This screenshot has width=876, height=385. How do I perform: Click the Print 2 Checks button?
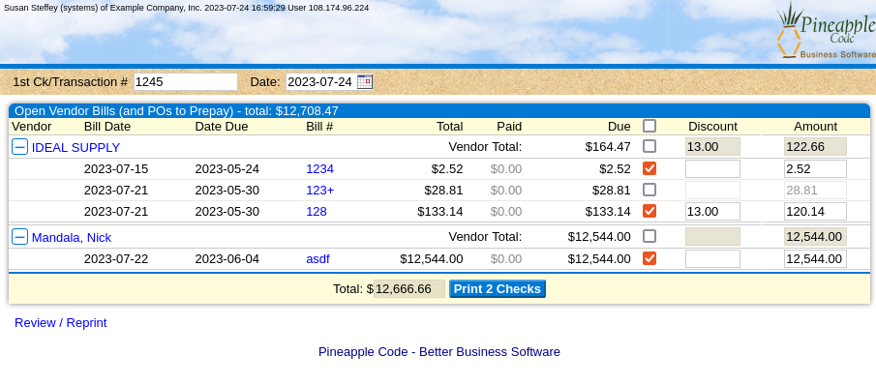(498, 289)
